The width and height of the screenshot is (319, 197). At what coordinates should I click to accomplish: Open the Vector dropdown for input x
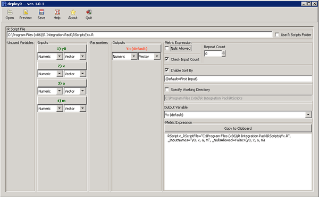[82, 74]
